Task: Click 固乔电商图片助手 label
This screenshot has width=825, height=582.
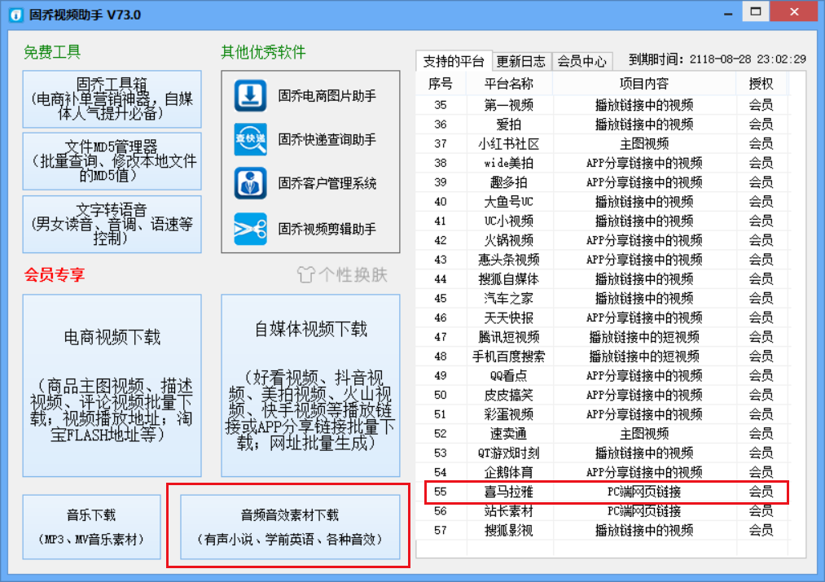Action: pos(327,96)
